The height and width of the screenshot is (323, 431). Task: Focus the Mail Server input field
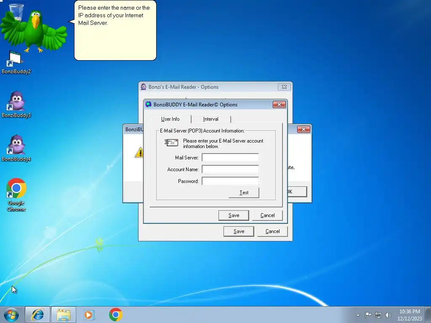pyautogui.click(x=230, y=157)
